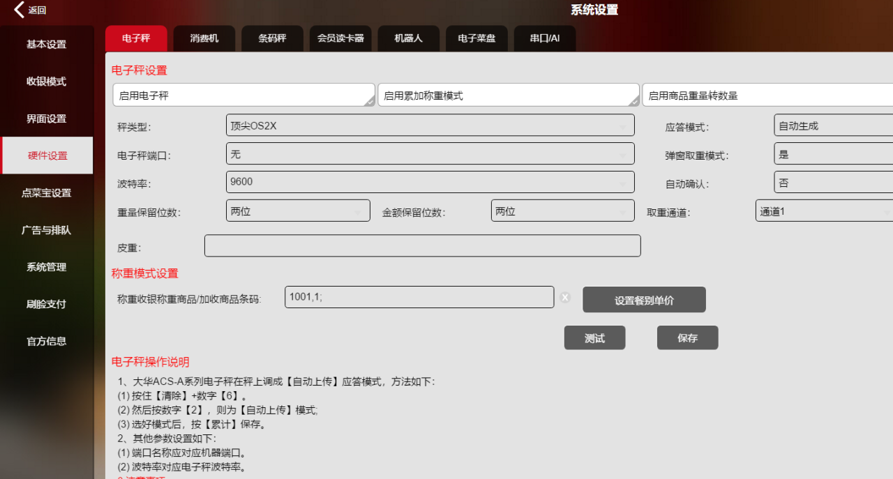Viewport: 893px width, 479px height.
Task: Select 重量保留位数 dropdown
Action: (x=298, y=211)
